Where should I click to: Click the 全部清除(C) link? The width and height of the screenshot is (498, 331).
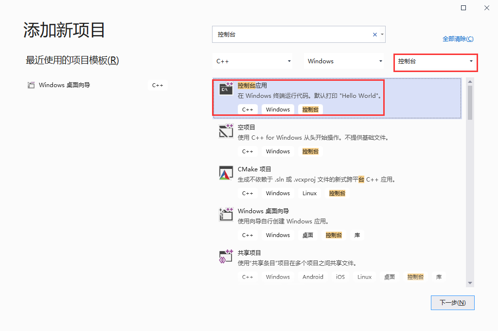(458, 38)
